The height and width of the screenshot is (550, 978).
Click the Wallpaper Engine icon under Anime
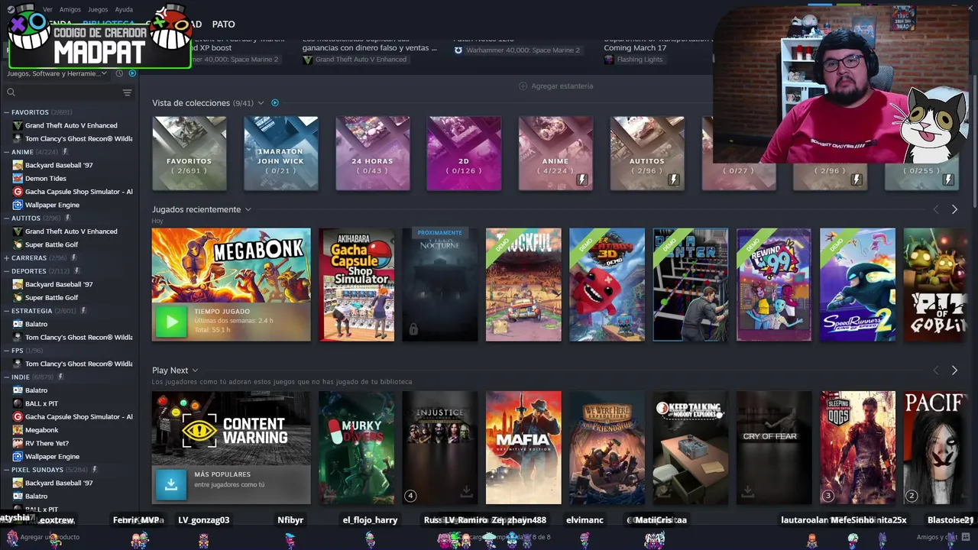[x=18, y=205]
